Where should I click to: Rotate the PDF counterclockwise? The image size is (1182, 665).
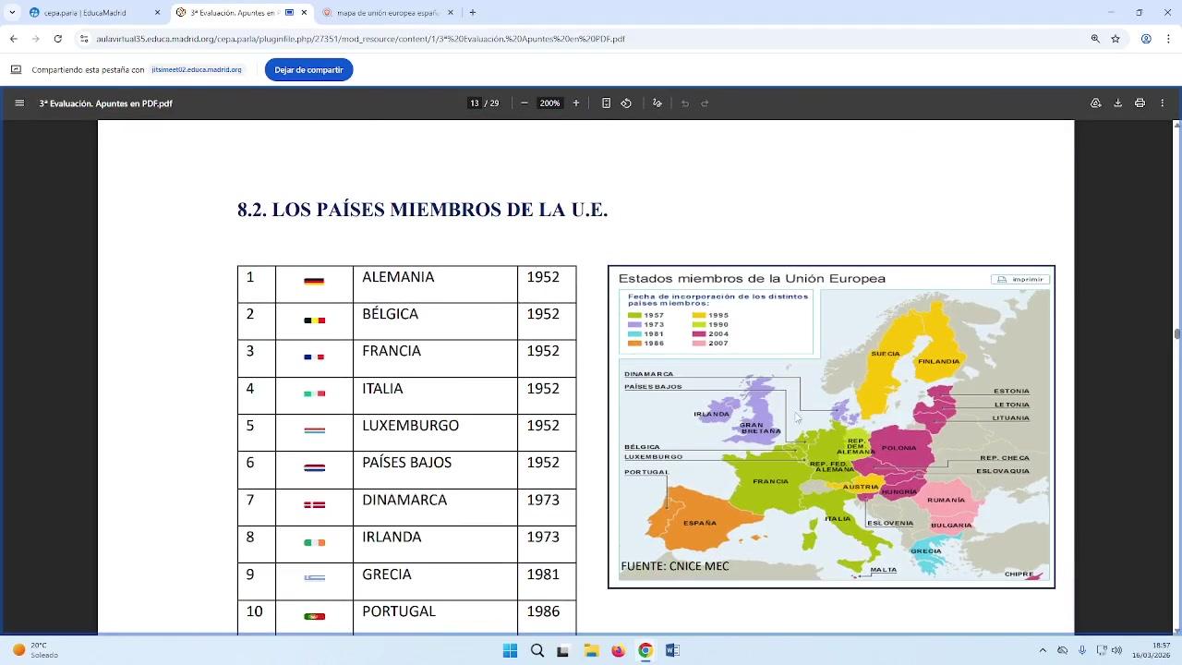coord(626,103)
